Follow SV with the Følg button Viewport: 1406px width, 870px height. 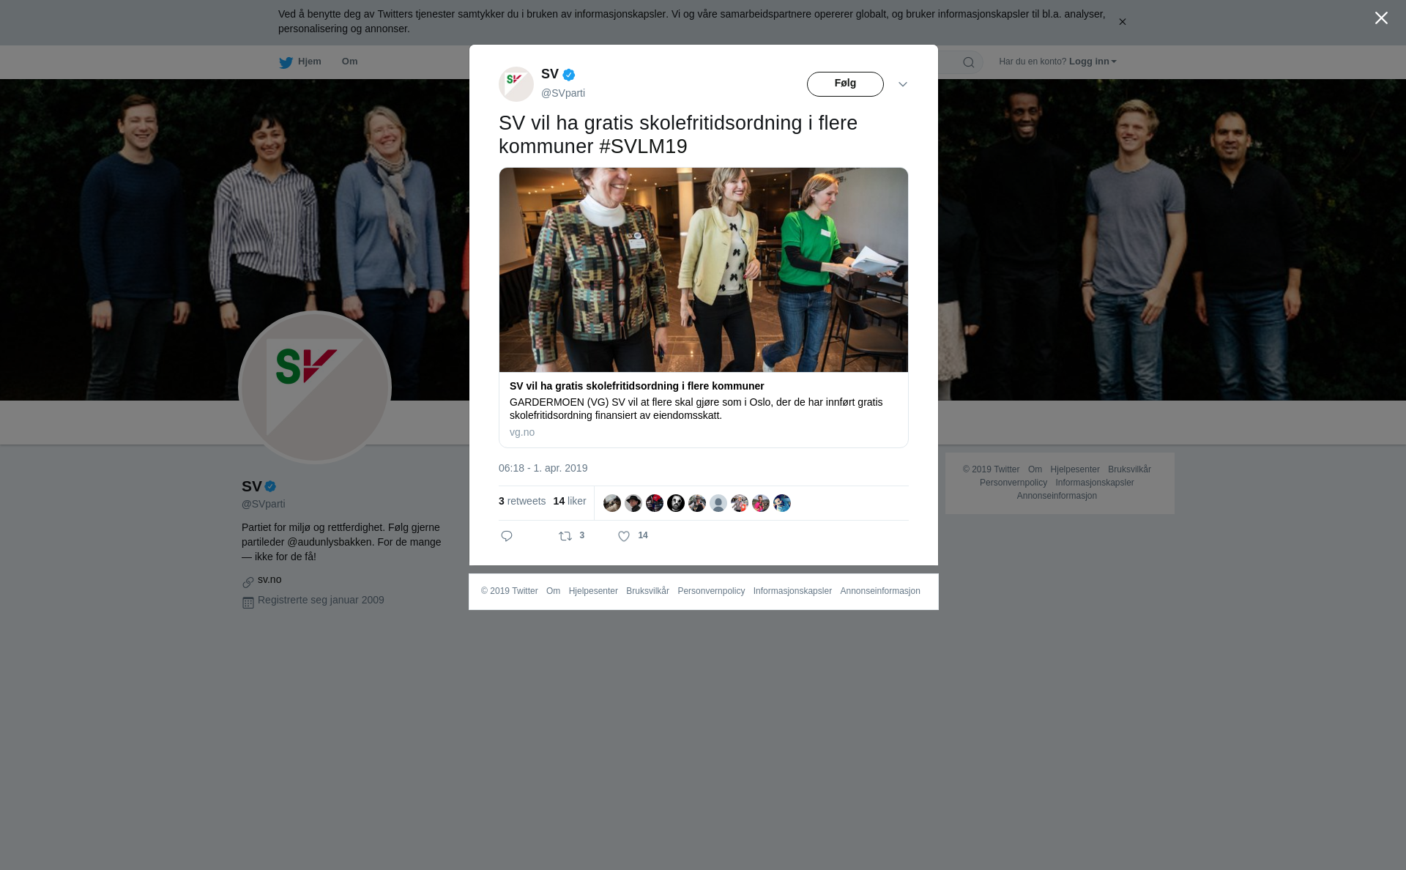845,84
